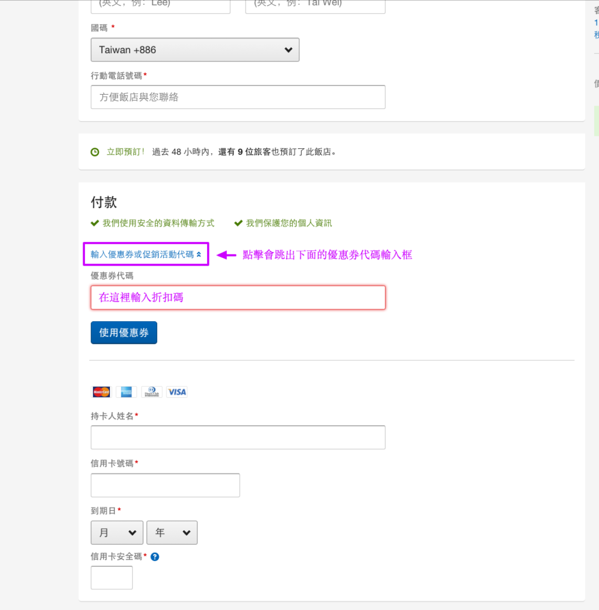Open the 年 expiration year dropdown

[x=172, y=533]
